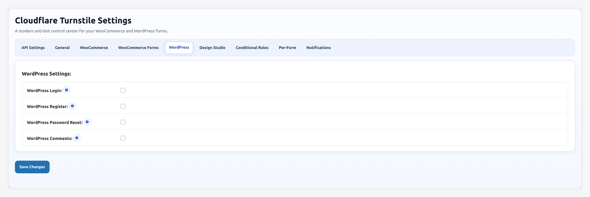The image size is (590, 197).
Task: Click the WordPress Comments label text
Action: (49, 138)
